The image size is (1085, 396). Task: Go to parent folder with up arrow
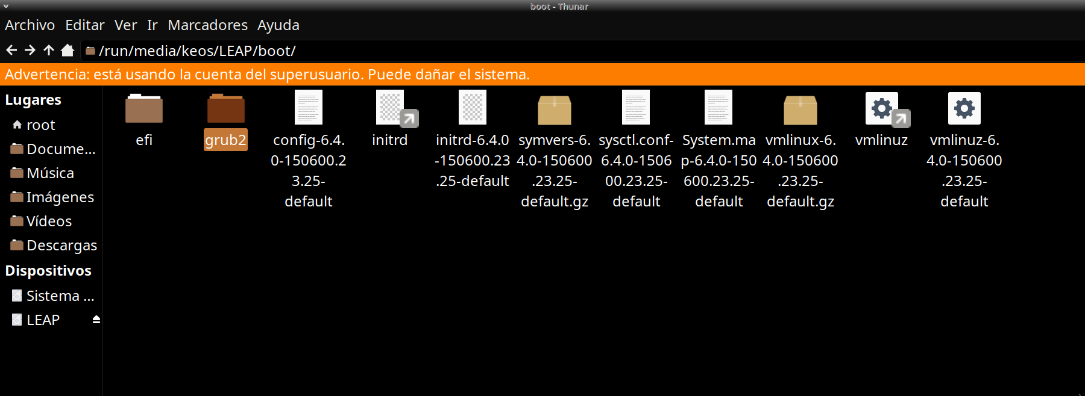point(49,51)
